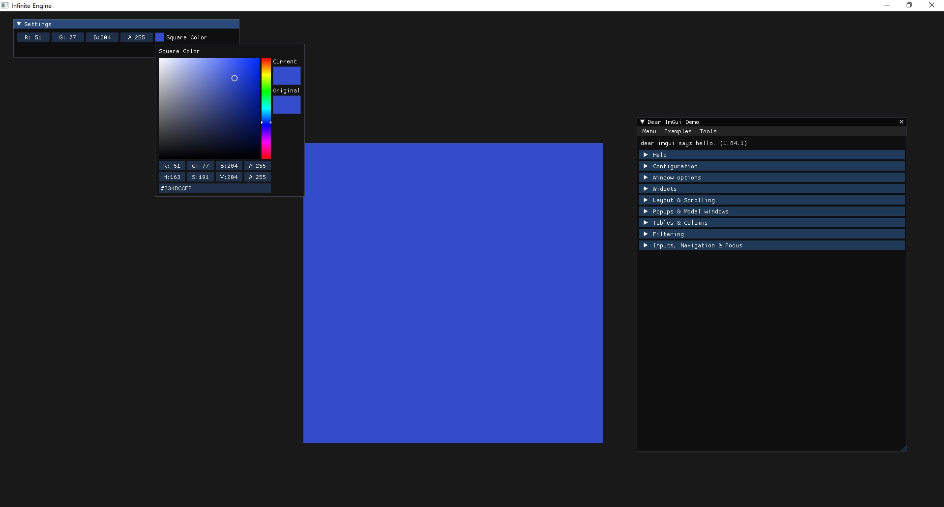Viewport: 944px width, 507px height.
Task: Click the S:191 saturation field
Action: coord(201,177)
